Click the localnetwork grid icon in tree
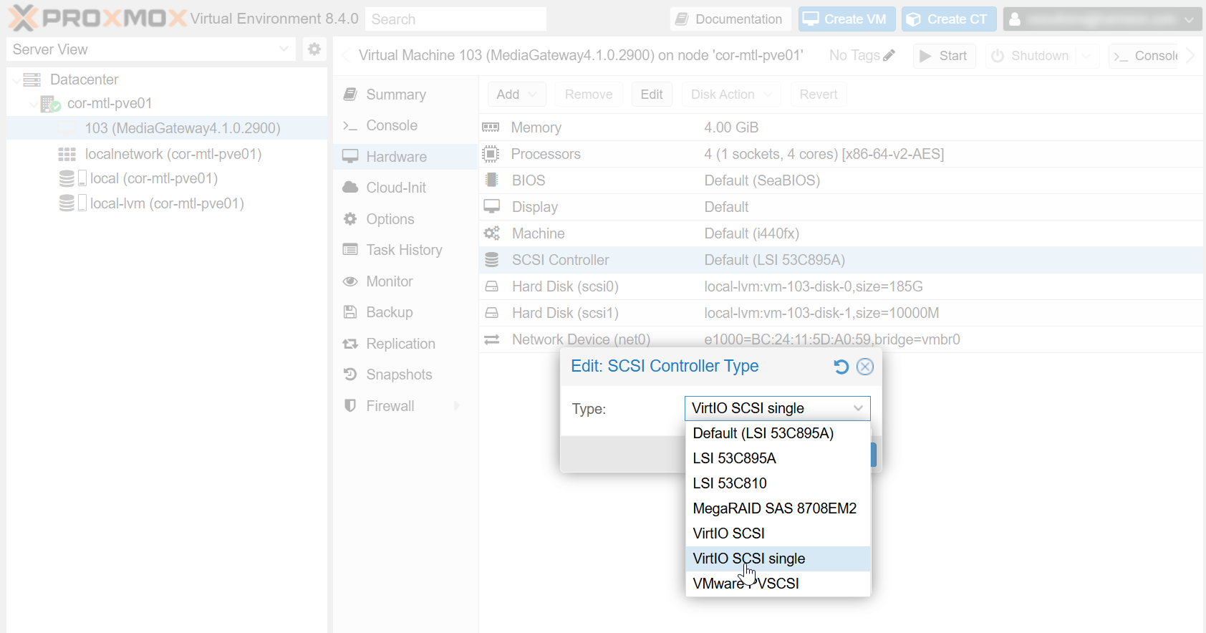 [67, 154]
